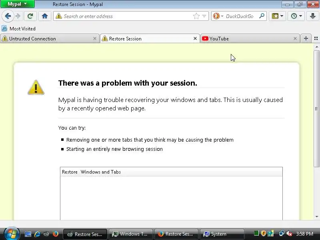Click the green square tray icon
This screenshot has height=240, width=320.
click(256, 233)
